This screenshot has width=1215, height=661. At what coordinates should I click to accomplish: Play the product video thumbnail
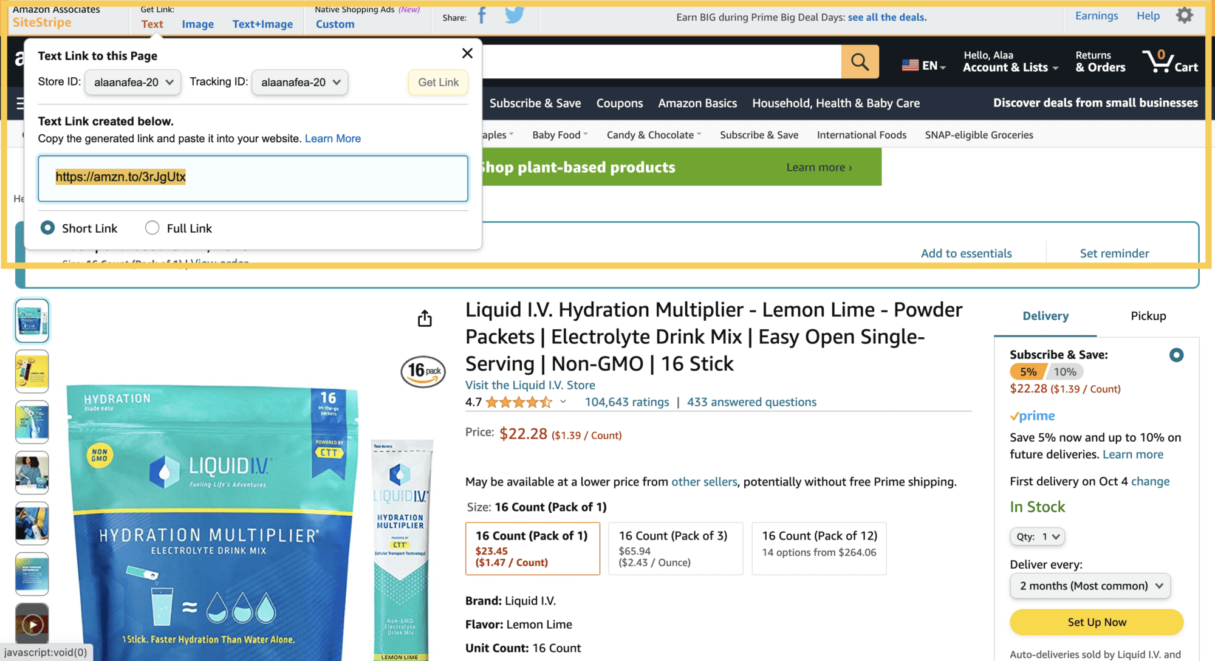coord(32,624)
